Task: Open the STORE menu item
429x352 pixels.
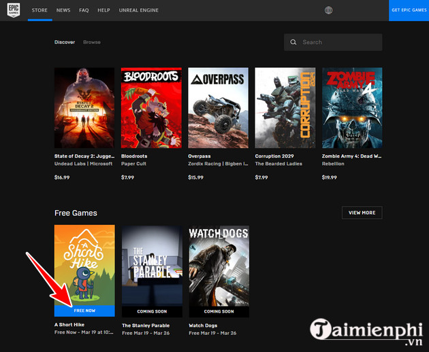Action: (x=39, y=10)
